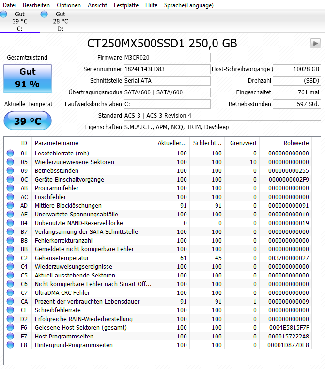Viewport: 325px width, 369px height.
Task: Click the CT250MX500SSD1 250,0 GB title
Action: tap(162, 44)
